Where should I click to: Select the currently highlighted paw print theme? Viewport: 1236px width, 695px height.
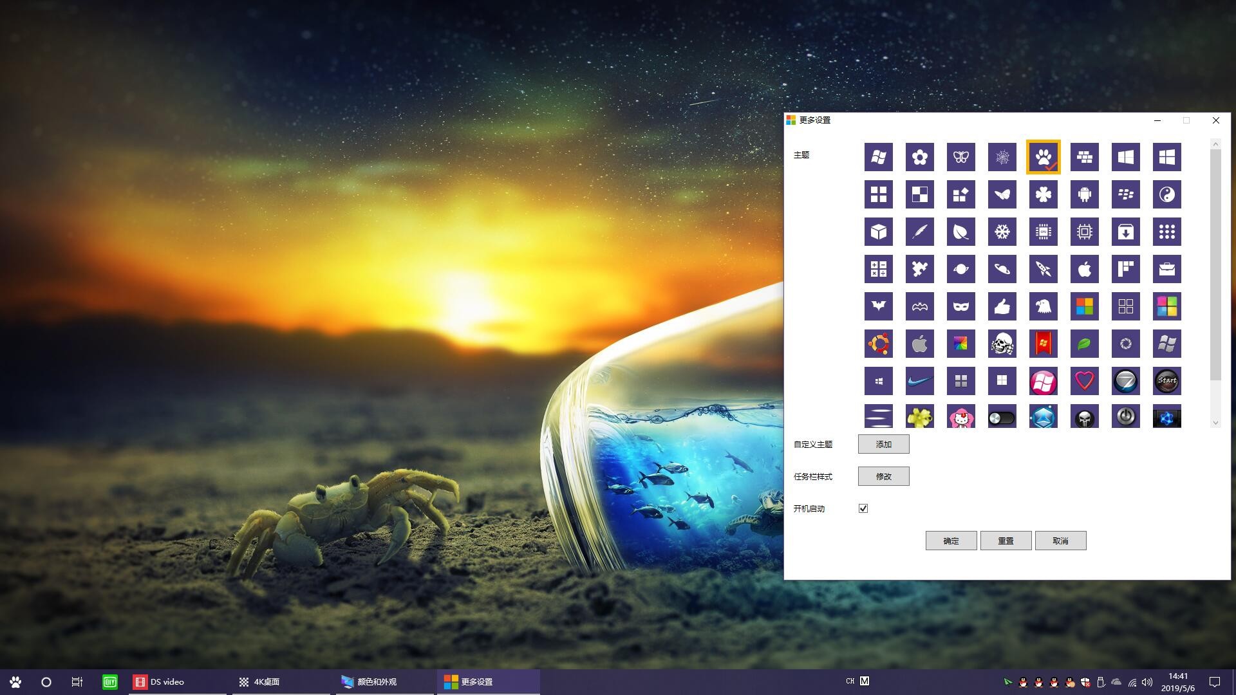pos(1043,156)
